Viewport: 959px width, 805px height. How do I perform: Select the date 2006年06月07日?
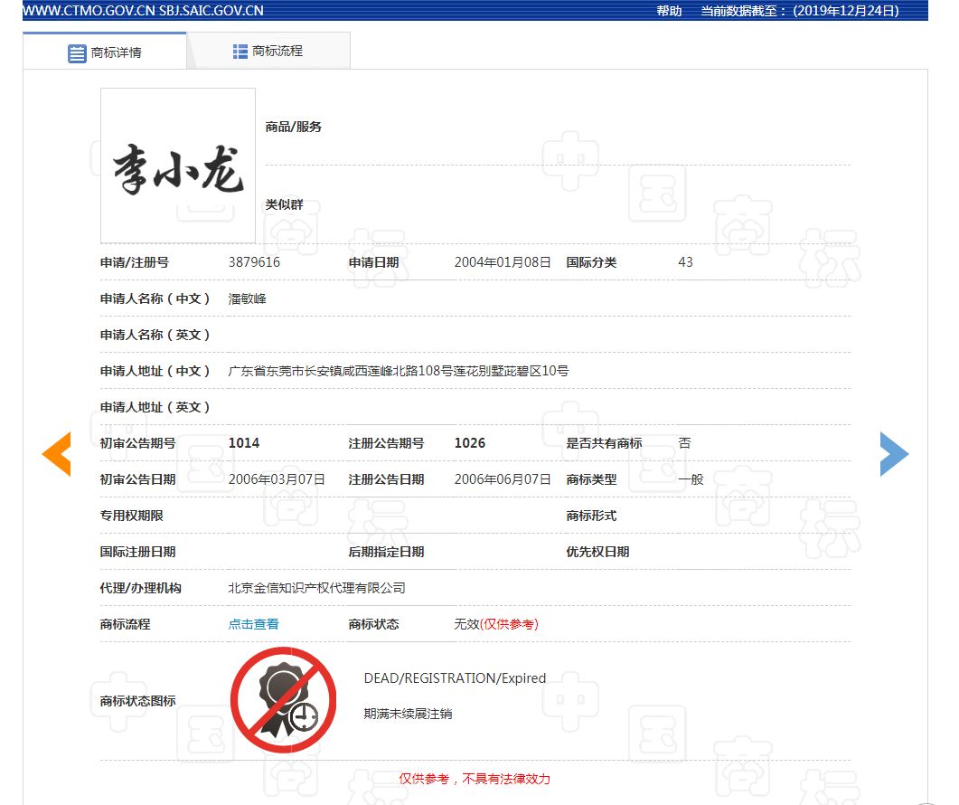click(503, 479)
